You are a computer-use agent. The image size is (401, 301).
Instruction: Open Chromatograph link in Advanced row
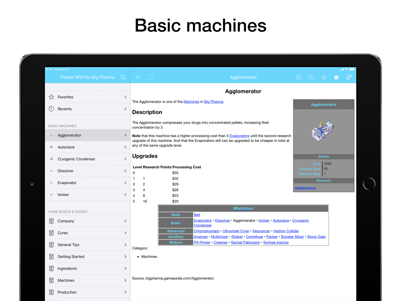[x=207, y=231]
